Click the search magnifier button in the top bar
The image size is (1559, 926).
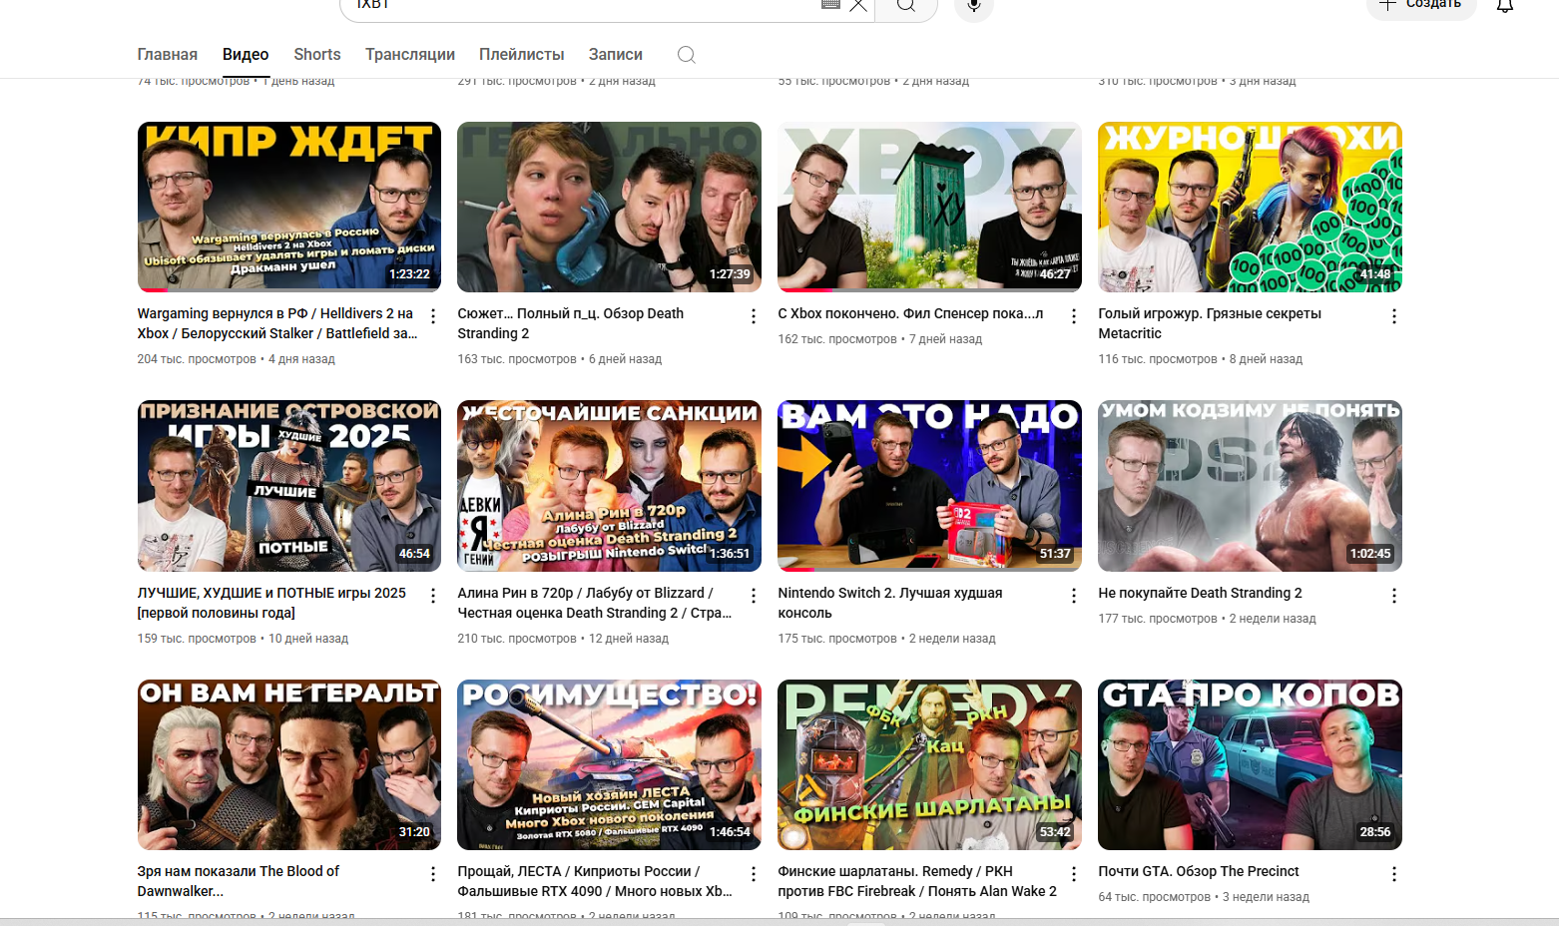pyautogui.click(x=906, y=6)
